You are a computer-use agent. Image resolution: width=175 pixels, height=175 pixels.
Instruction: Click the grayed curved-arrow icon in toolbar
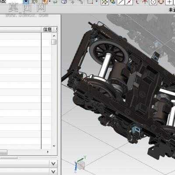tap(55, 2)
